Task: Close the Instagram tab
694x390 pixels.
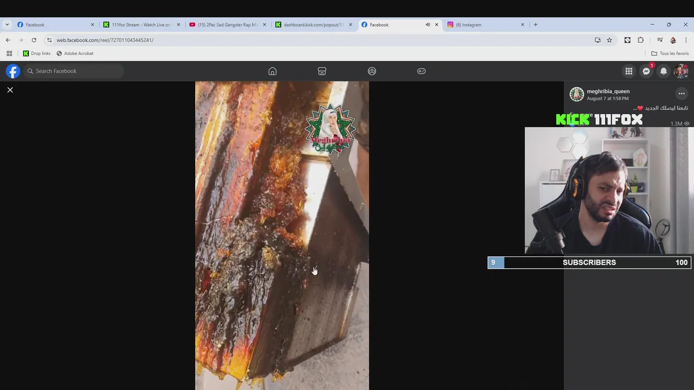Action: coord(523,24)
